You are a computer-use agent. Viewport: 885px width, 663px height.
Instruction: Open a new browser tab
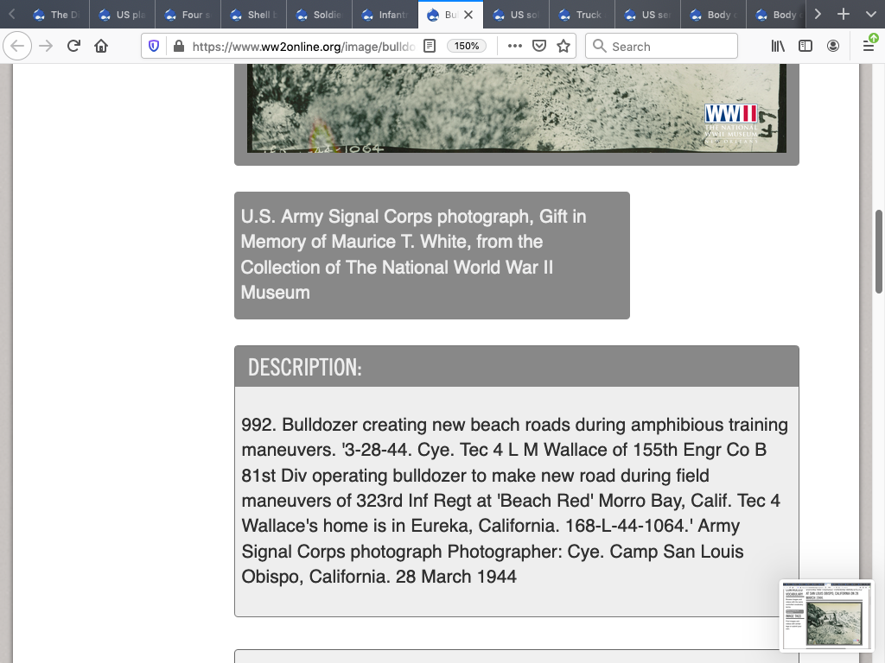coord(844,15)
